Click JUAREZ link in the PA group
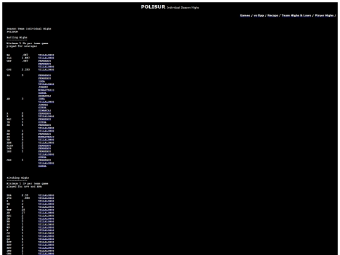This screenshot has height=255, width=340. 43,87
